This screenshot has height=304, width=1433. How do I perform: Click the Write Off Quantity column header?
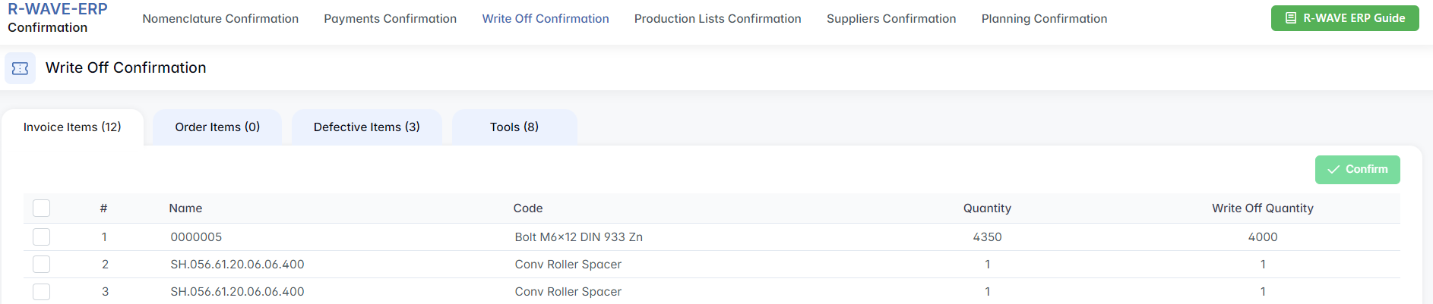coord(1262,208)
